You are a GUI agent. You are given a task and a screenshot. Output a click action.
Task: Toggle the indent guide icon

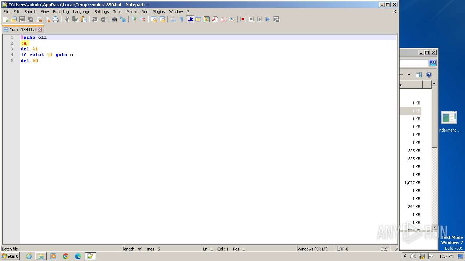point(190,19)
